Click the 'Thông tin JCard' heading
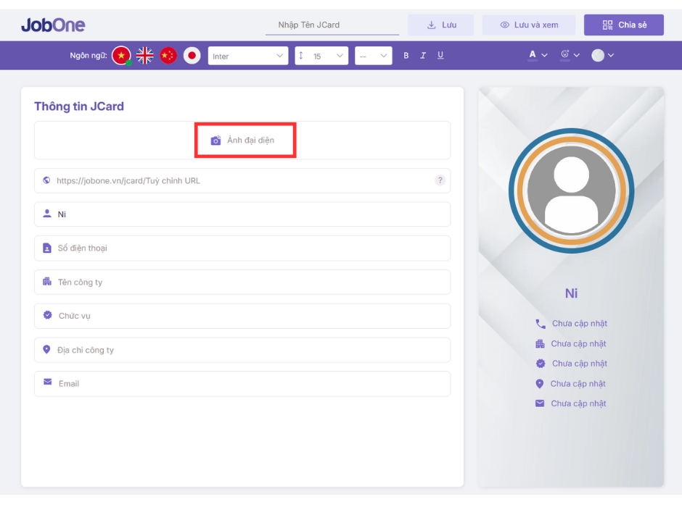 tap(79, 106)
